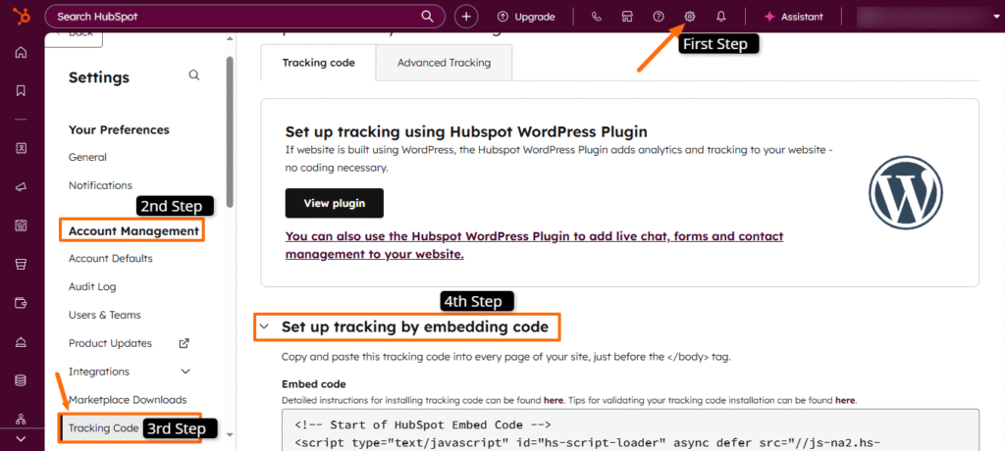The width and height of the screenshot is (1005, 451).
Task: Open the Assistant sparkle button
Action: coord(793,17)
